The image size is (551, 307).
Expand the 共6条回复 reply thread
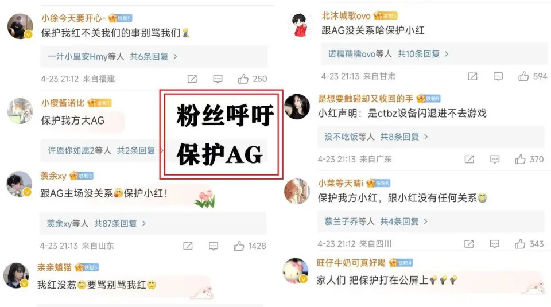(112, 56)
